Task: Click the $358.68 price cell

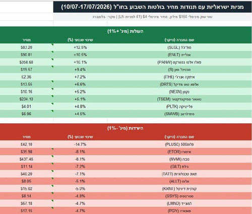Action: pyautogui.click(x=27, y=62)
